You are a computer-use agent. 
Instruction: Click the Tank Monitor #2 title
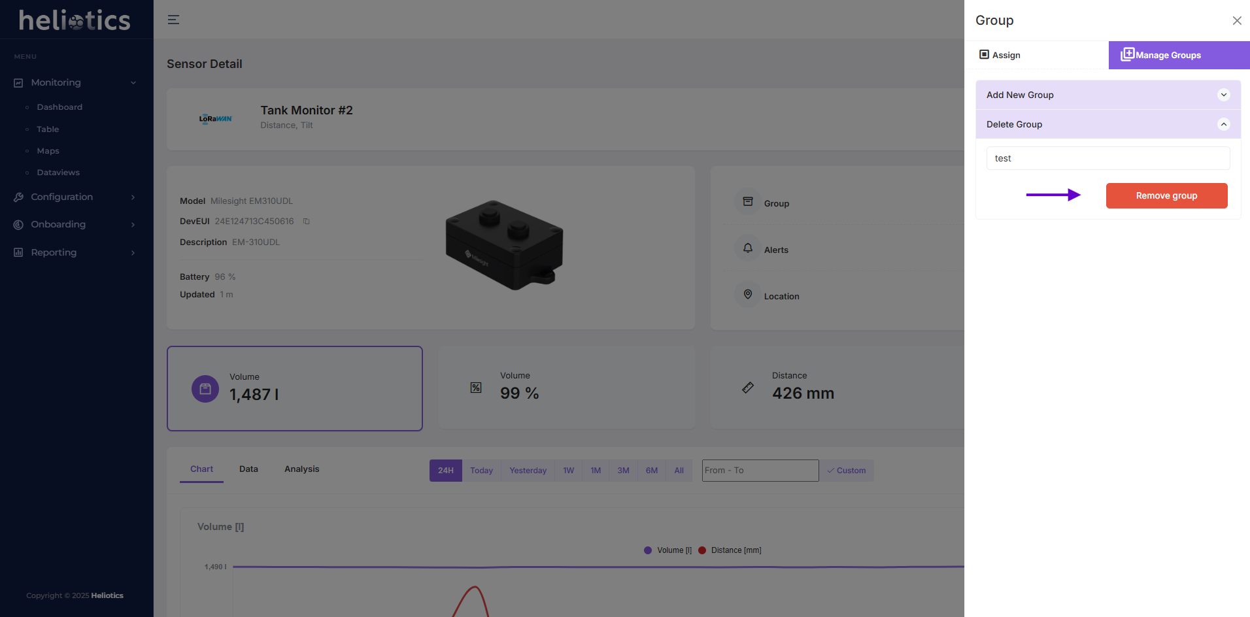pyautogui.click(x=307, y=110)
